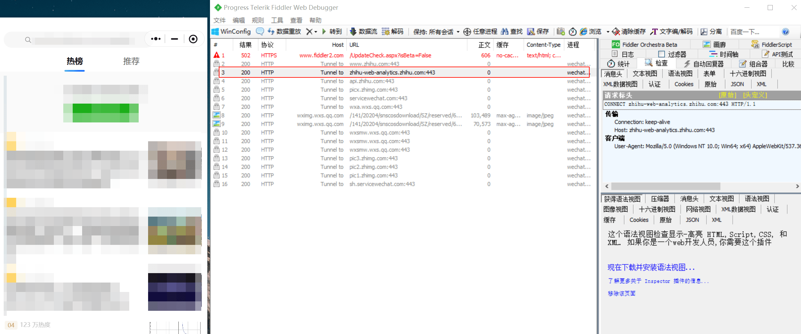Open 保持: 所有会话 dropdown
Image resolution: width=801 pixels, height=334 pixels.
pos(436,32)
